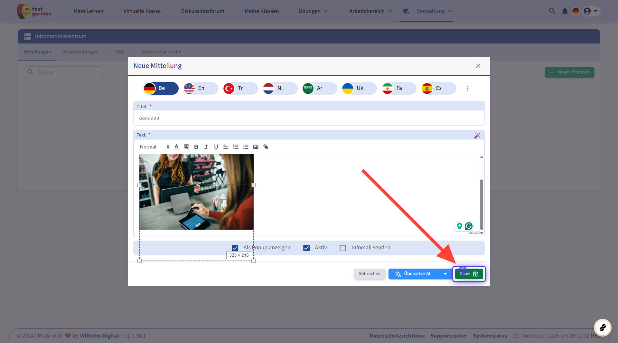The width and height of the screenshot is (618, 343).
Task: Show more languages via three-dot menu
Action: pos(468,88)
